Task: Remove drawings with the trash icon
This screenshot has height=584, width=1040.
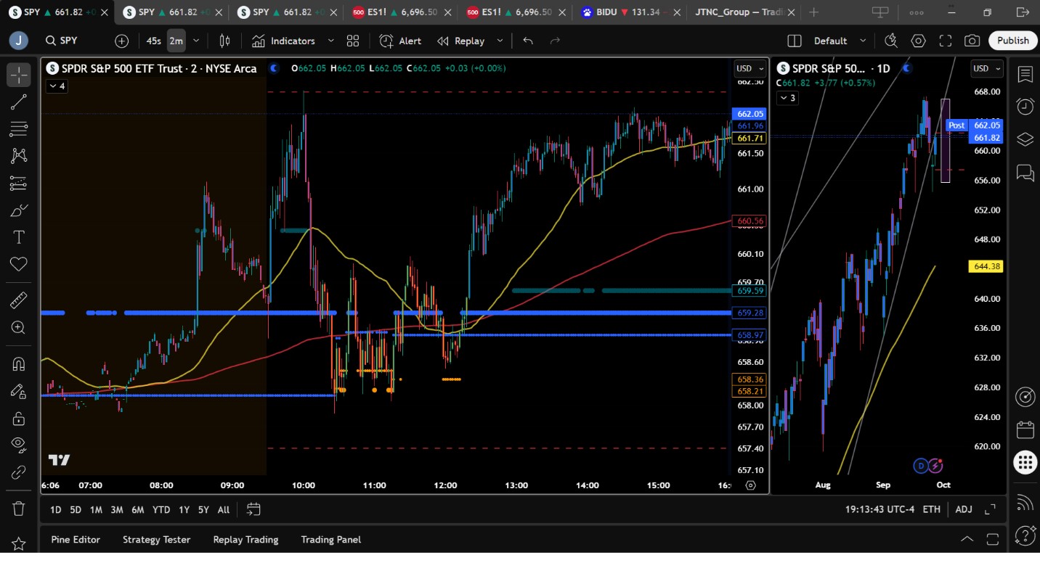Action: (x=19, y=509)
